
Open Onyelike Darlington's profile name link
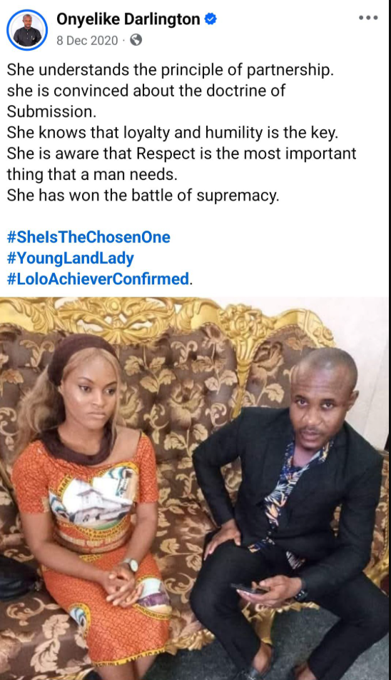click(128, 19)
